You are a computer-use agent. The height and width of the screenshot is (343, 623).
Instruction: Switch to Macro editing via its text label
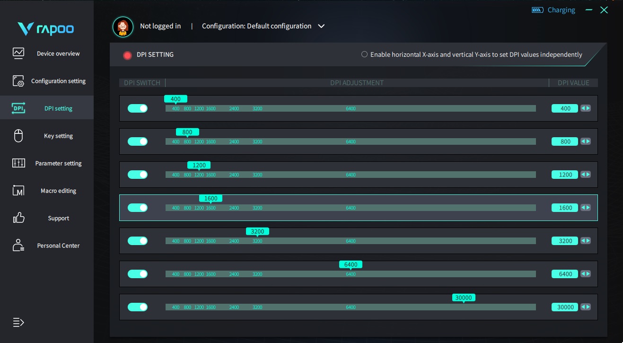tap(58, 191)
